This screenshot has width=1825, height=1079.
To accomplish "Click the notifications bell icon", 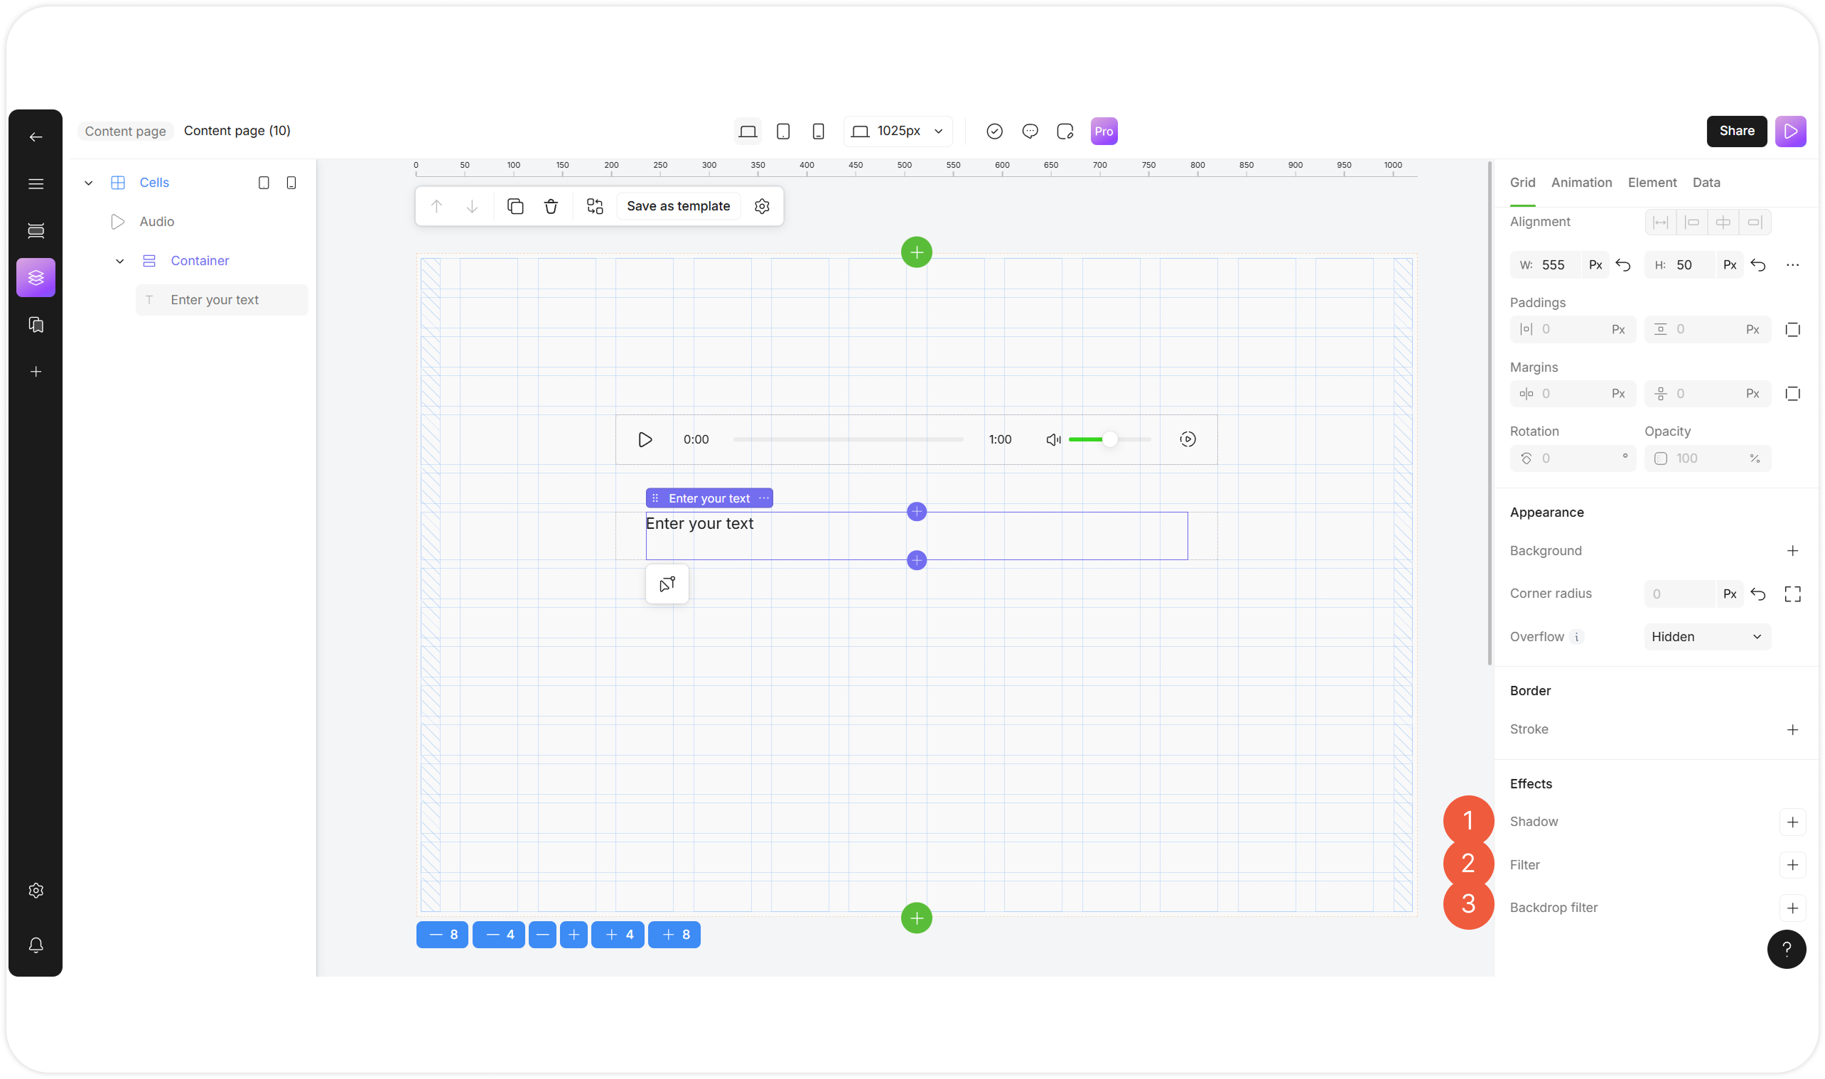I will (36, 945).
